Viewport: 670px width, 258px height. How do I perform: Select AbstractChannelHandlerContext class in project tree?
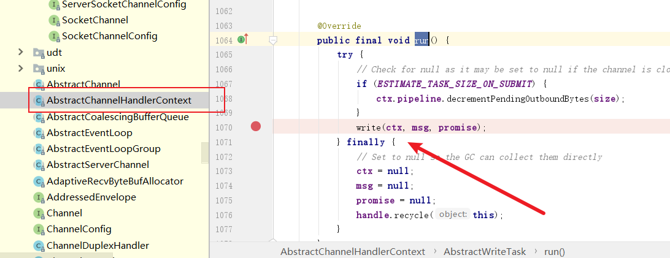coord(118,100)
